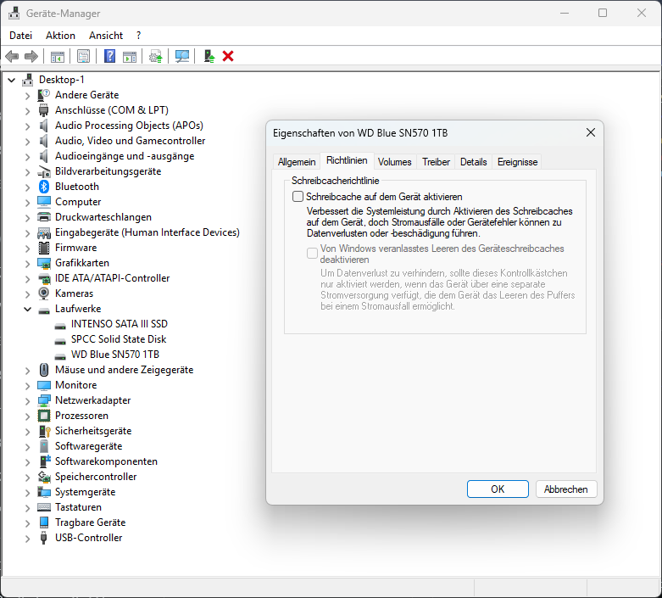The height and width of the screenshot is (598, 662).
Task: Close the WD Blue properties dialog
Action: coord(591,132)
